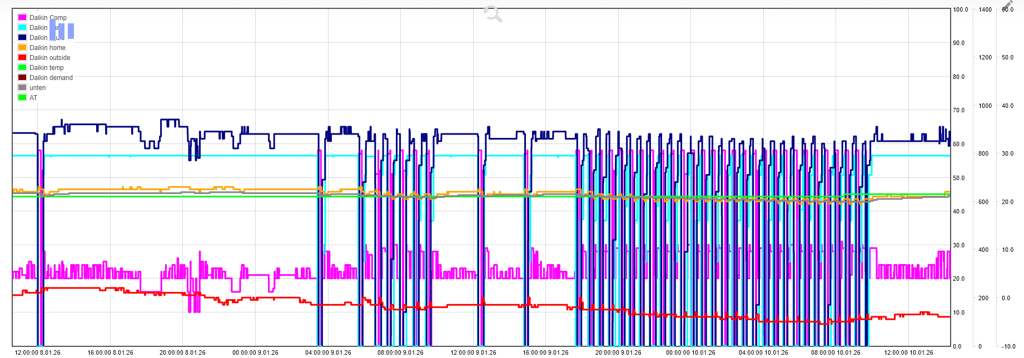
Task: Click the blue bars icon over the legend
Action: (x=62, y=31)
